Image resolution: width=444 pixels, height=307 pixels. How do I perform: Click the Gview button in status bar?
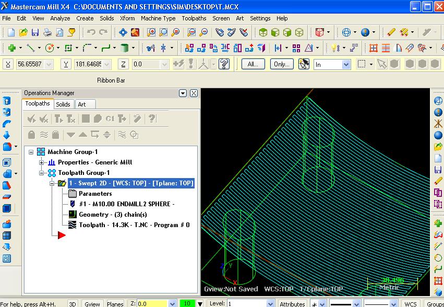click(92, 303)
